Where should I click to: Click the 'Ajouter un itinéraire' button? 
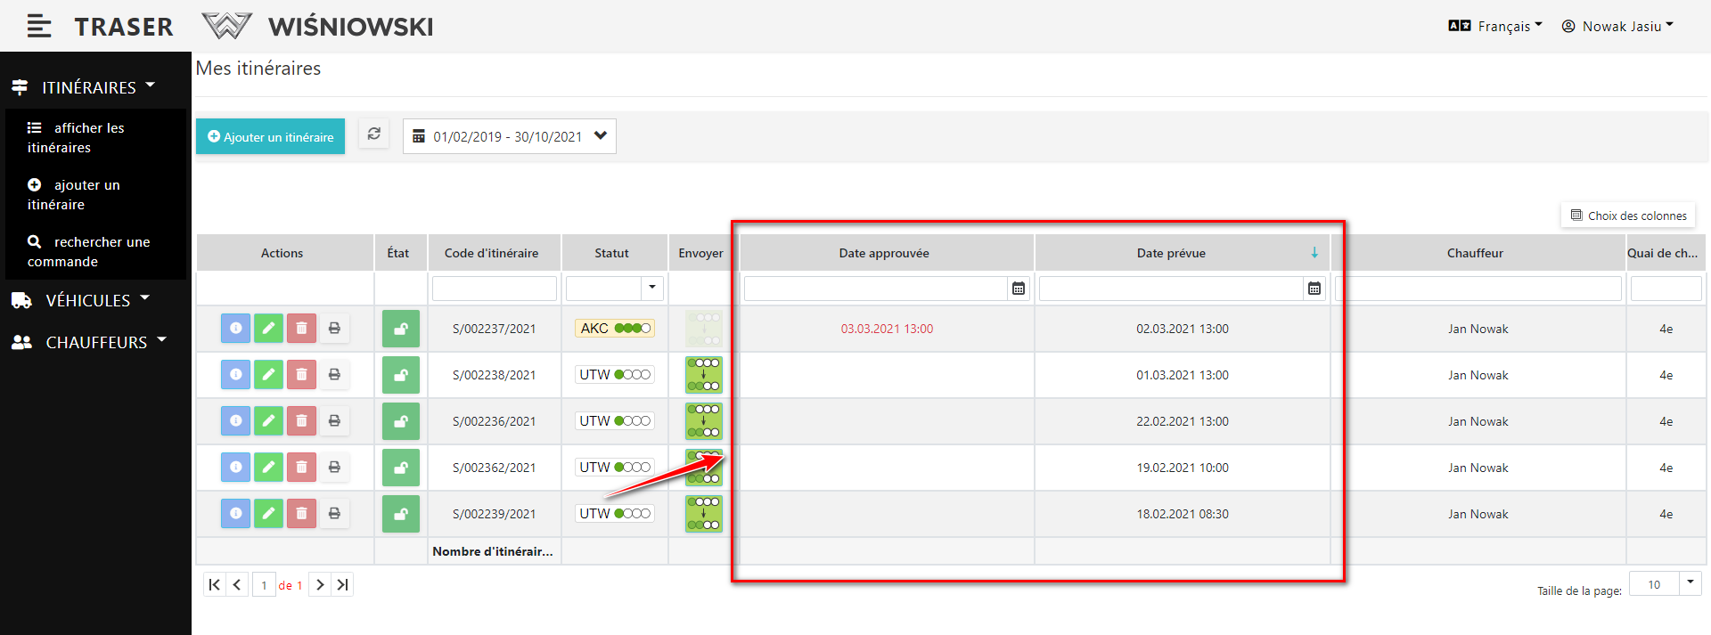click(x=270, y=137)
